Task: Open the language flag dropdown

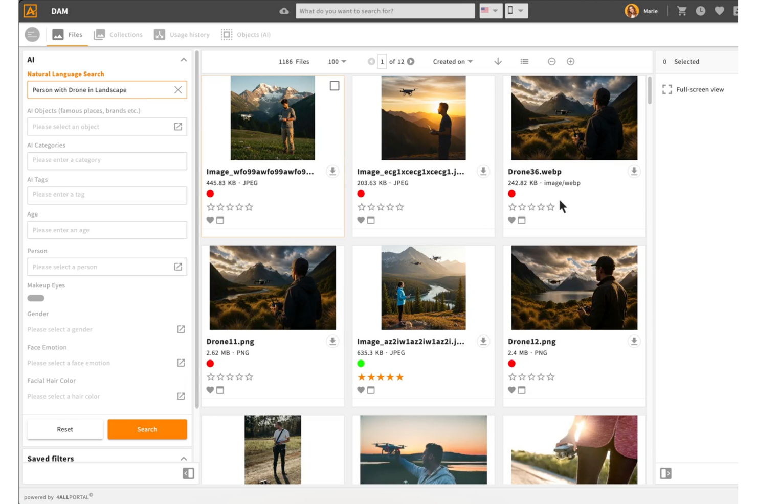Action: [x=491, y=11]
